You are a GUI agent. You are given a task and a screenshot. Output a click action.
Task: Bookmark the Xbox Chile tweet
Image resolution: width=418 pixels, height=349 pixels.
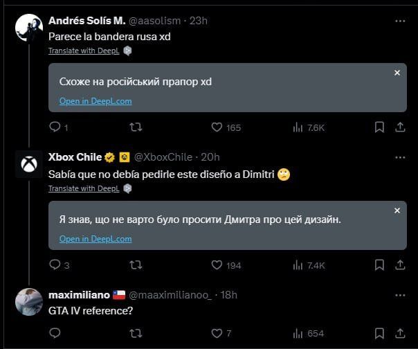[x=379, y=265]
